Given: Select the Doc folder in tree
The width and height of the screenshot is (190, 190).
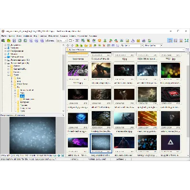Looking at the screenshot, I should (x=19, y=78).
